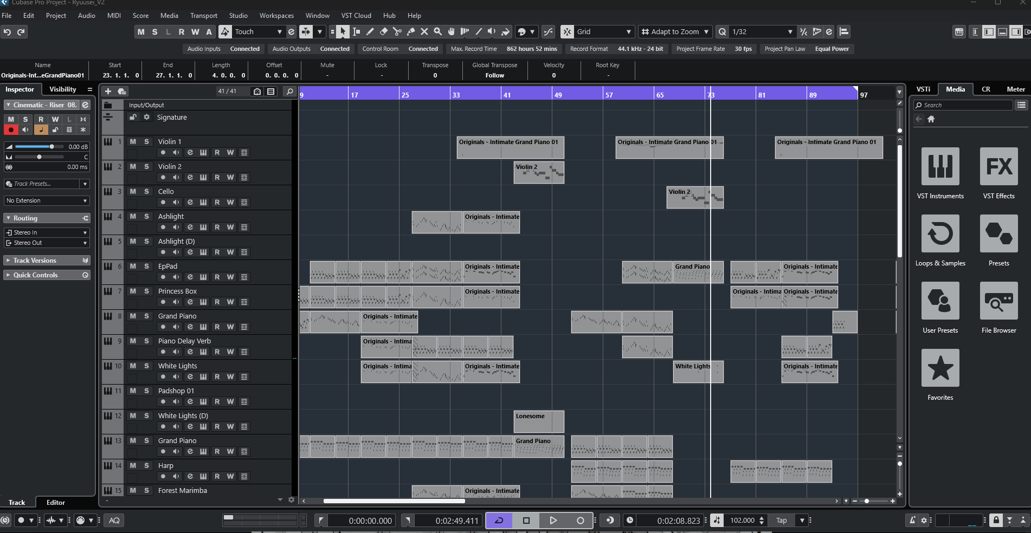Solo the Cello track
Screen dimensions: 1031x533
point(146,191)
